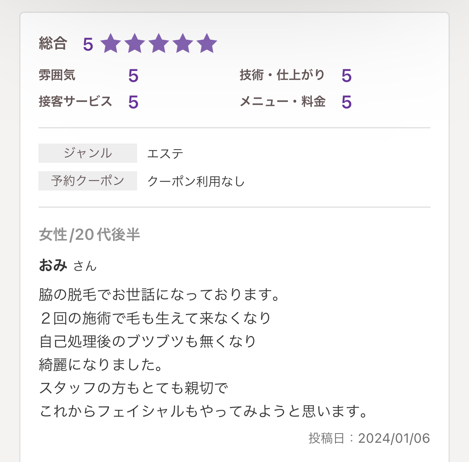Click the fourth purple rating star
This screenshot has height=462, width=469.
182,44
